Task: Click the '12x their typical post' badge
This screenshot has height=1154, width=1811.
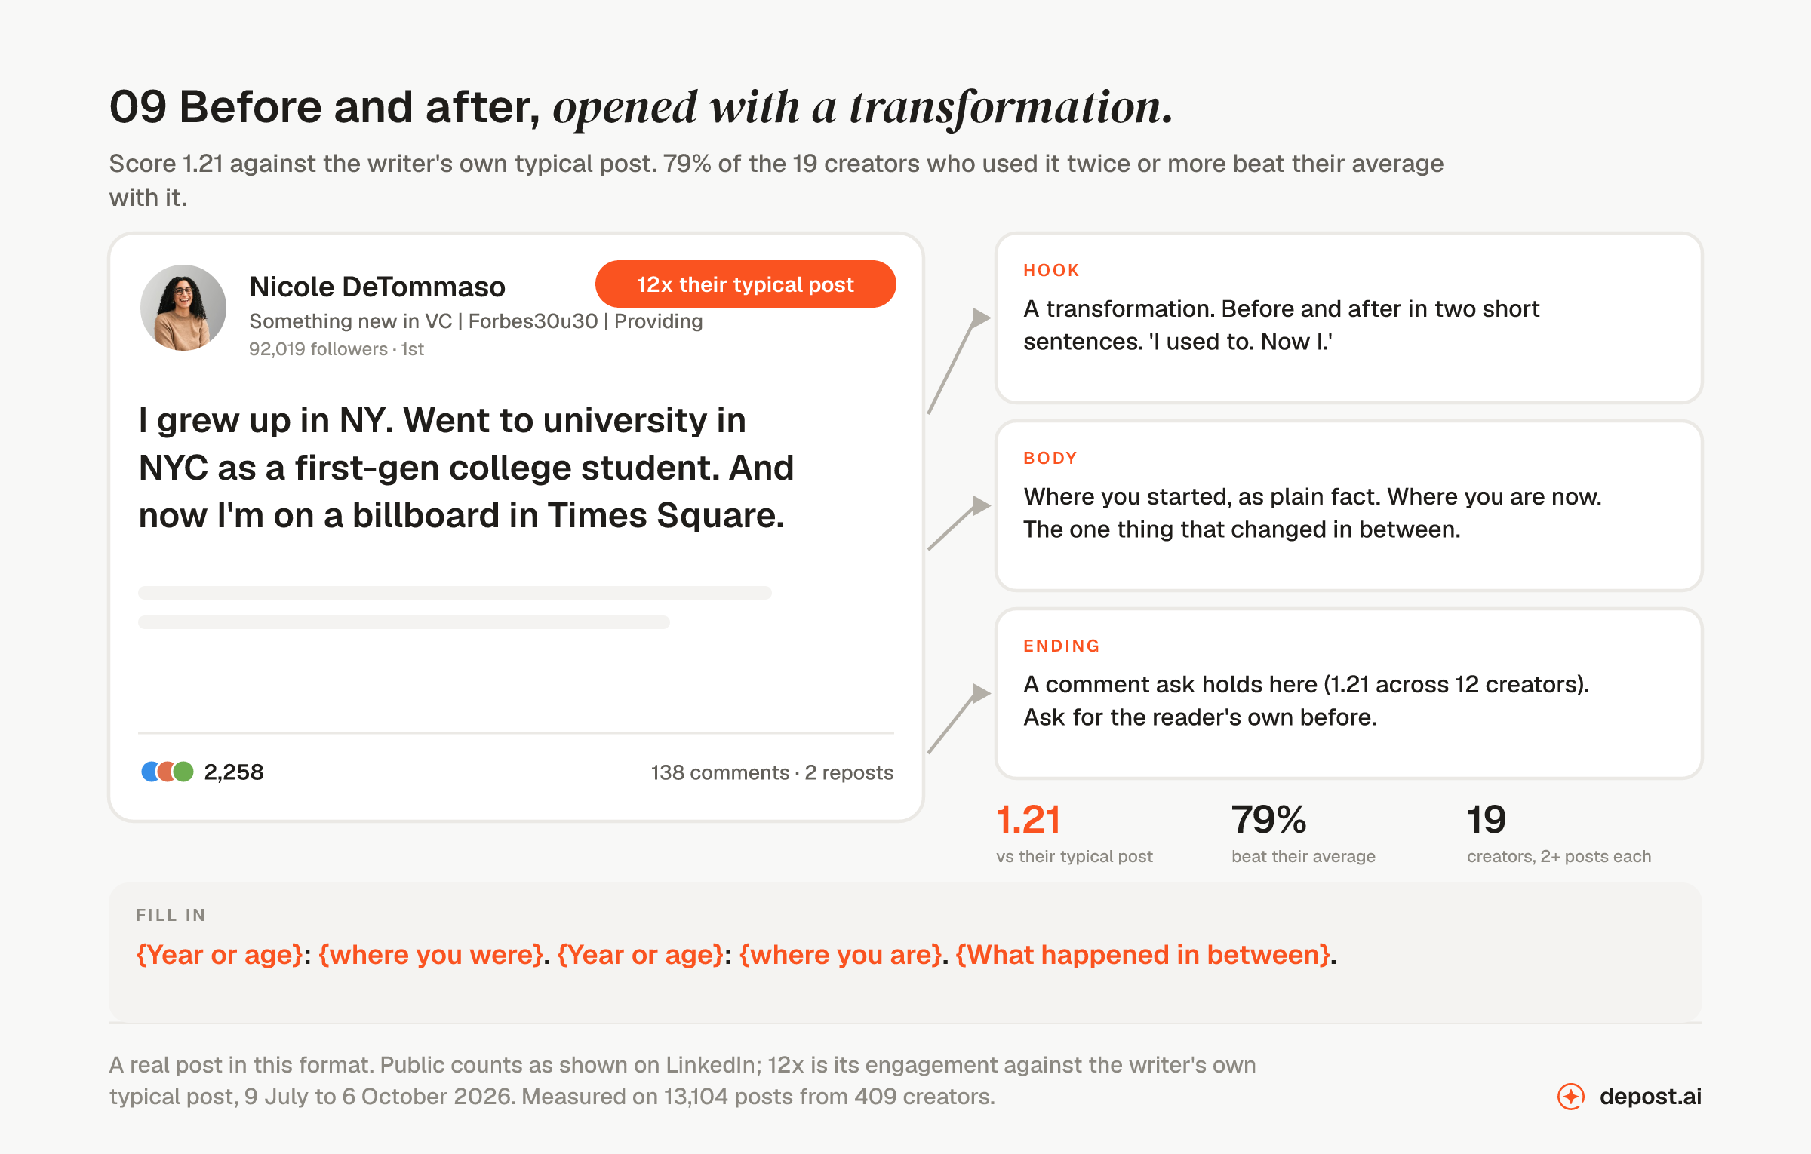Action: (746, 284)
